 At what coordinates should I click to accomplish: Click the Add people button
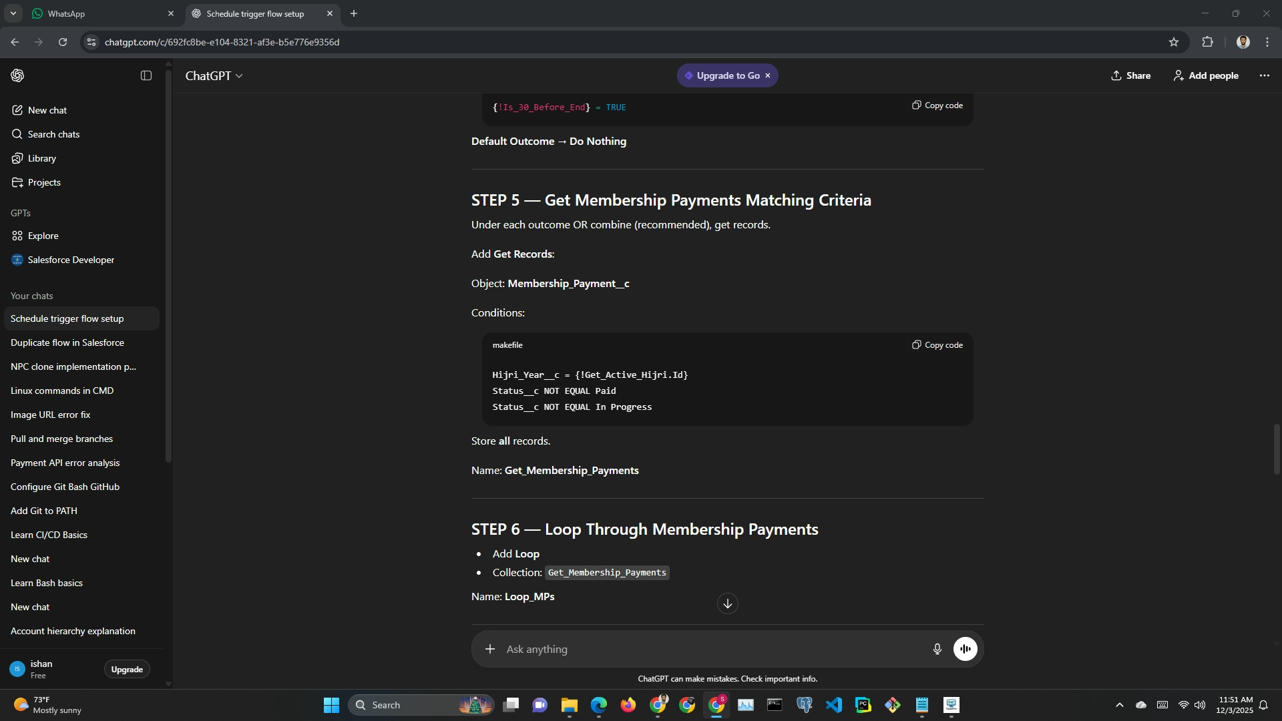coord(1206,75)
